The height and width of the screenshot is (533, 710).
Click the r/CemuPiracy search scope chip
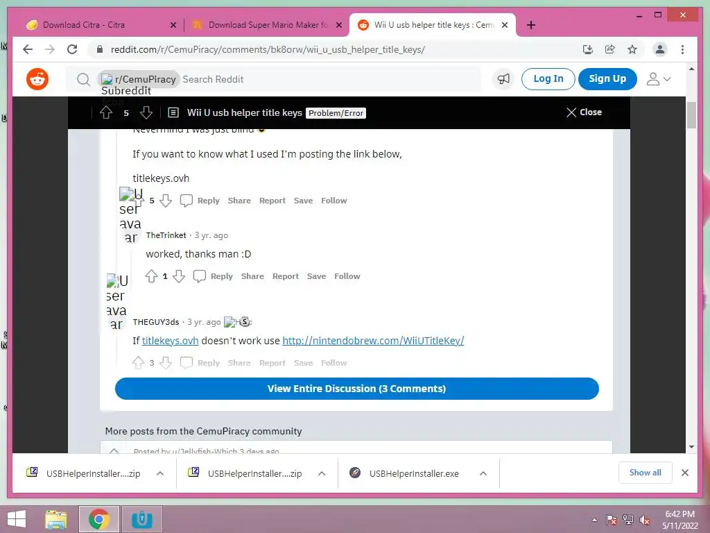click(x=139, y=79)
